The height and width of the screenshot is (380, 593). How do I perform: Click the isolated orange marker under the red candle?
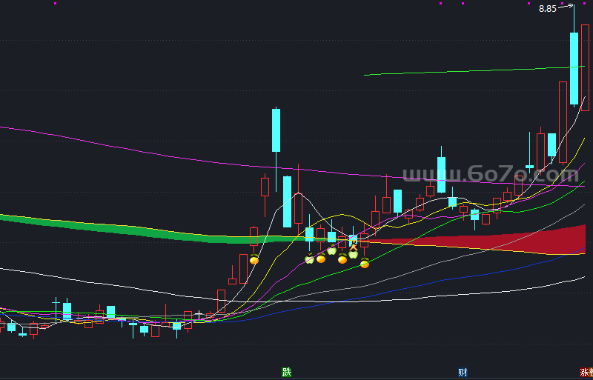pos(254,259)
